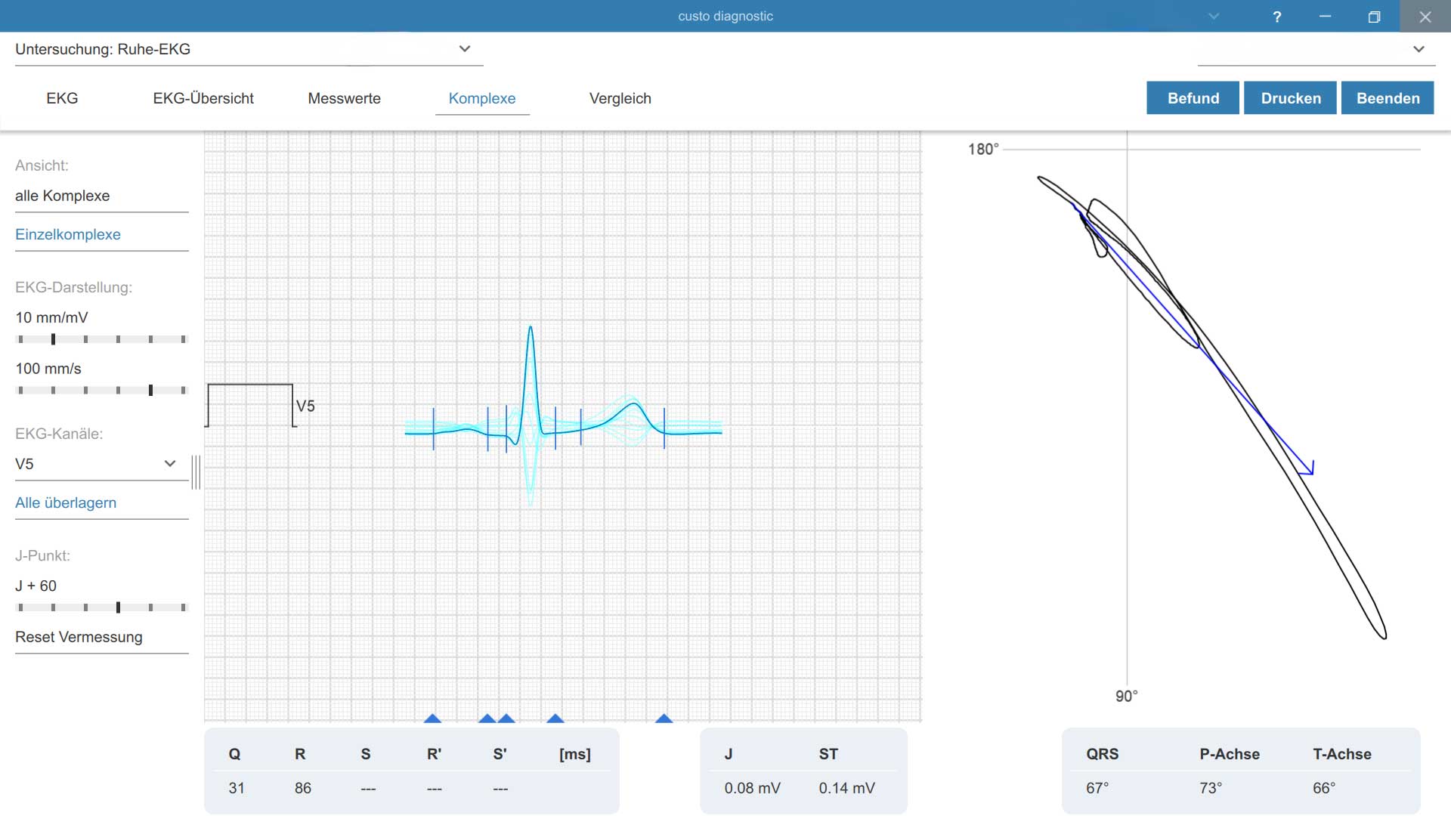The image size is (1451, 816).
Task: Click the T-Achse value 66°
Action: pyautogui.click(x=1324, y=788)
